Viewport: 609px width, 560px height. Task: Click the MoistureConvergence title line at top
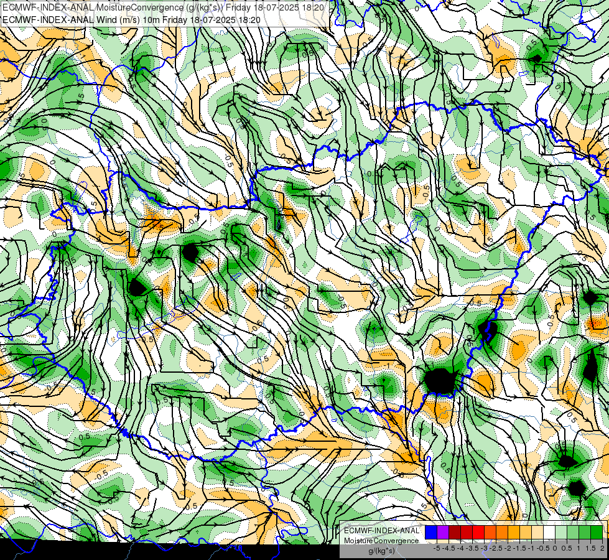tap(163, 7)
